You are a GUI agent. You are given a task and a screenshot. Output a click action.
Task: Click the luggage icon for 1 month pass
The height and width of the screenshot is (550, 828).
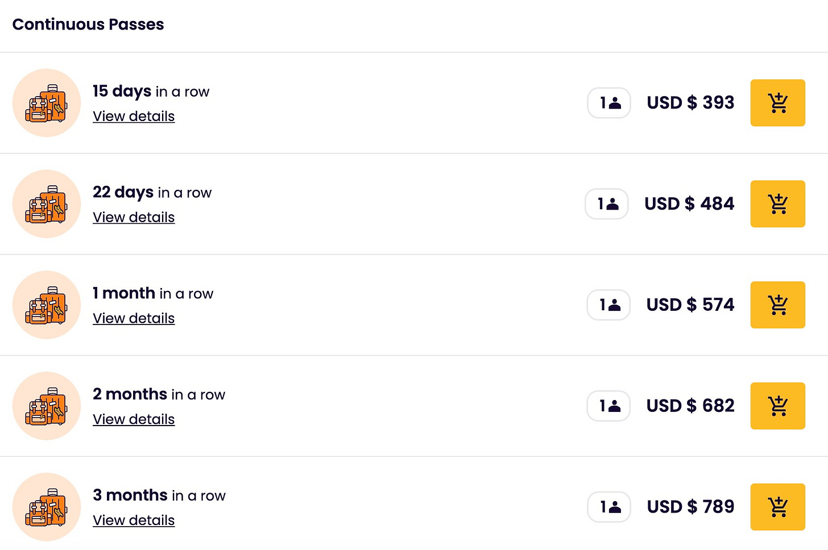47,305
